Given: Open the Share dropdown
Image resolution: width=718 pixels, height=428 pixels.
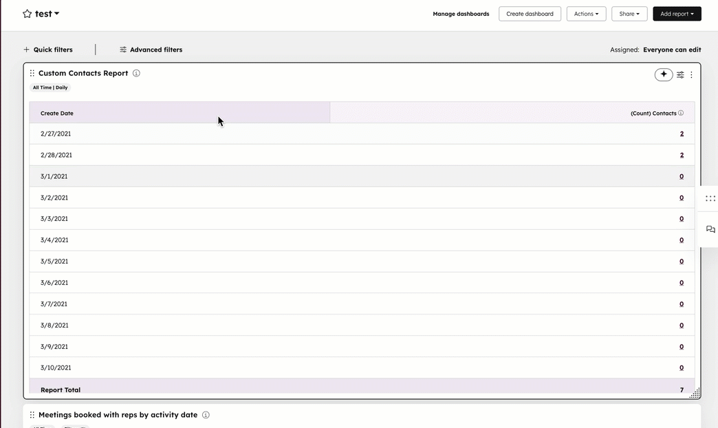Looking at the screenshot, I should (x=629, y=13).
